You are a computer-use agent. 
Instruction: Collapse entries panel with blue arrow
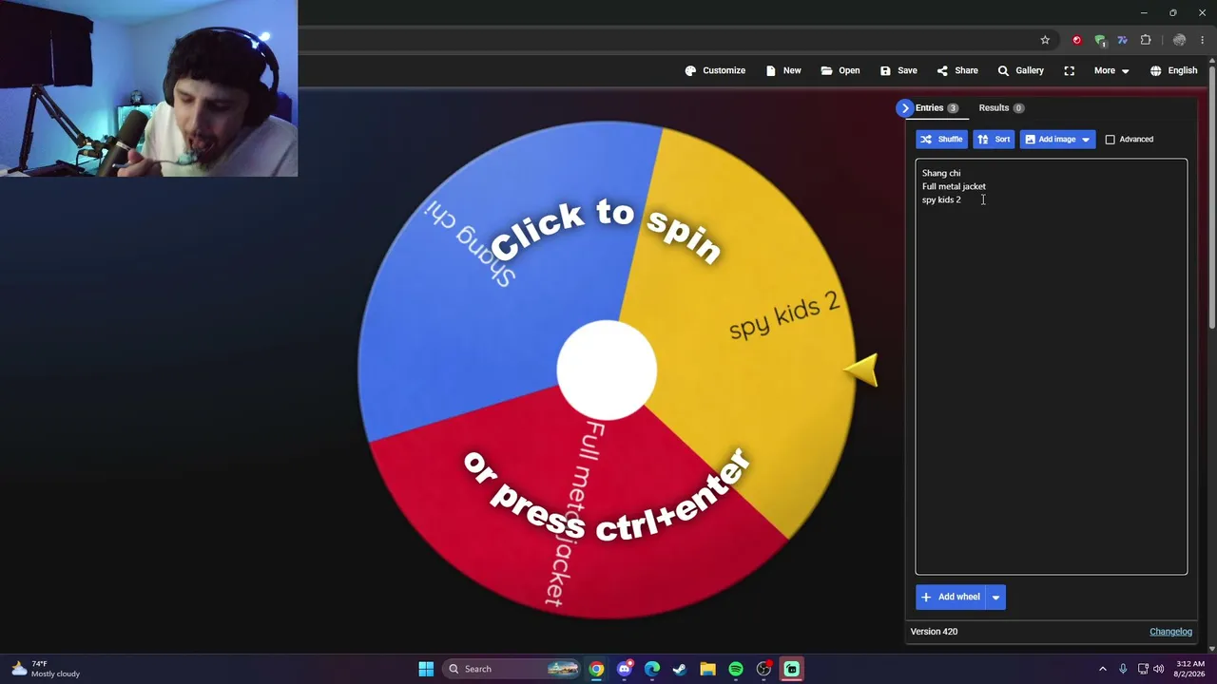click(904, 108)
